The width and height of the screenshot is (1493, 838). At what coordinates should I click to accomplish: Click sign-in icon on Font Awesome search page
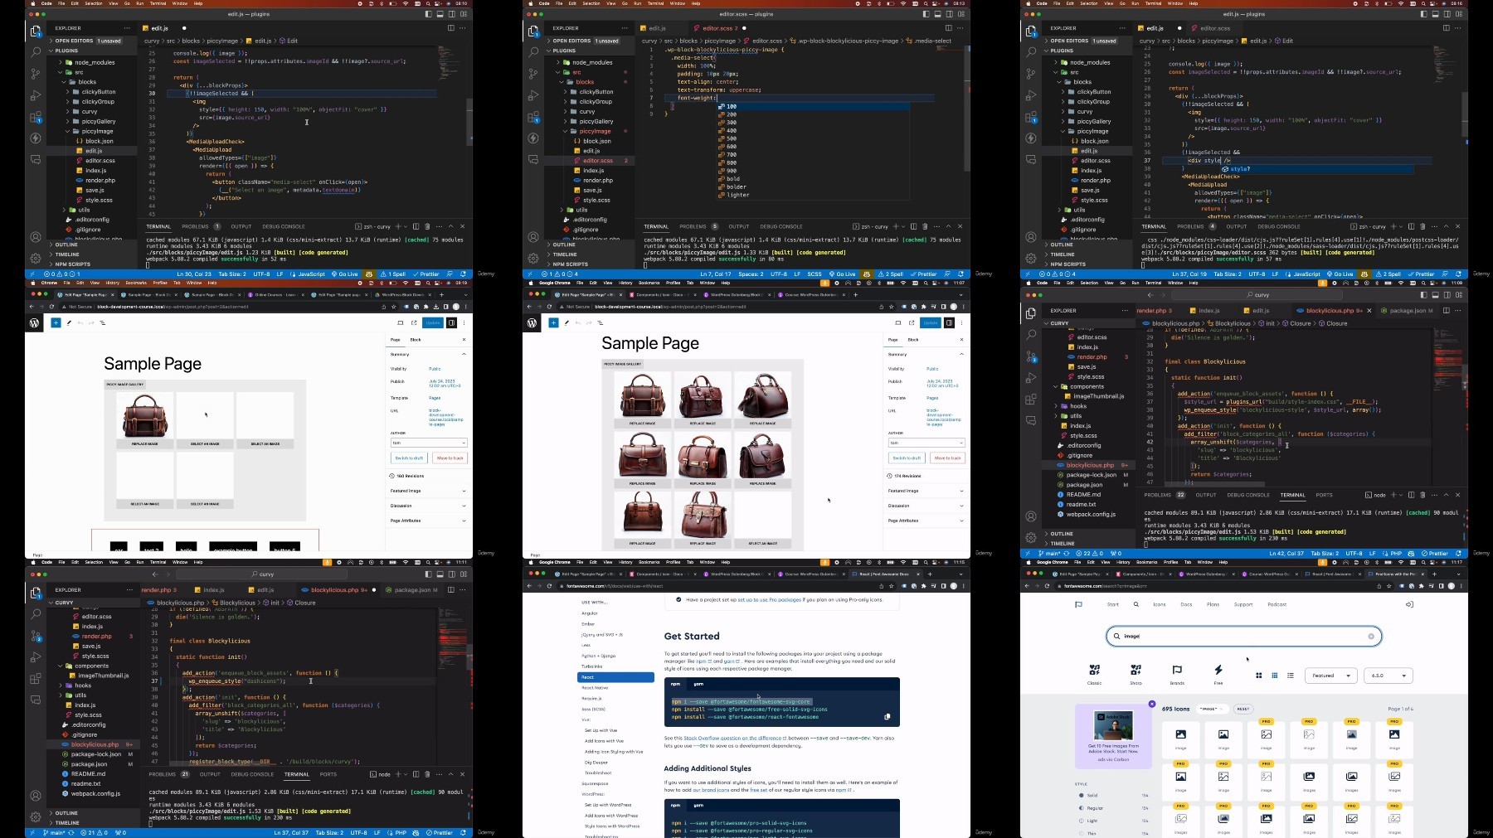coord(1409,604)
